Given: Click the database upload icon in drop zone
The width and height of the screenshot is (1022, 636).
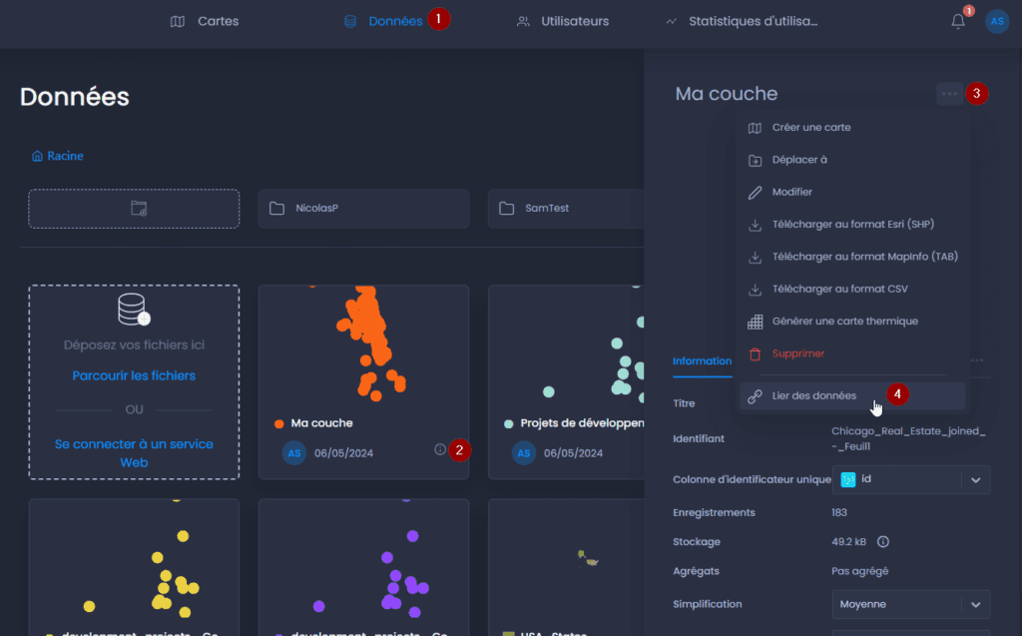Looking at the screenshot, I should pos(134,310).
